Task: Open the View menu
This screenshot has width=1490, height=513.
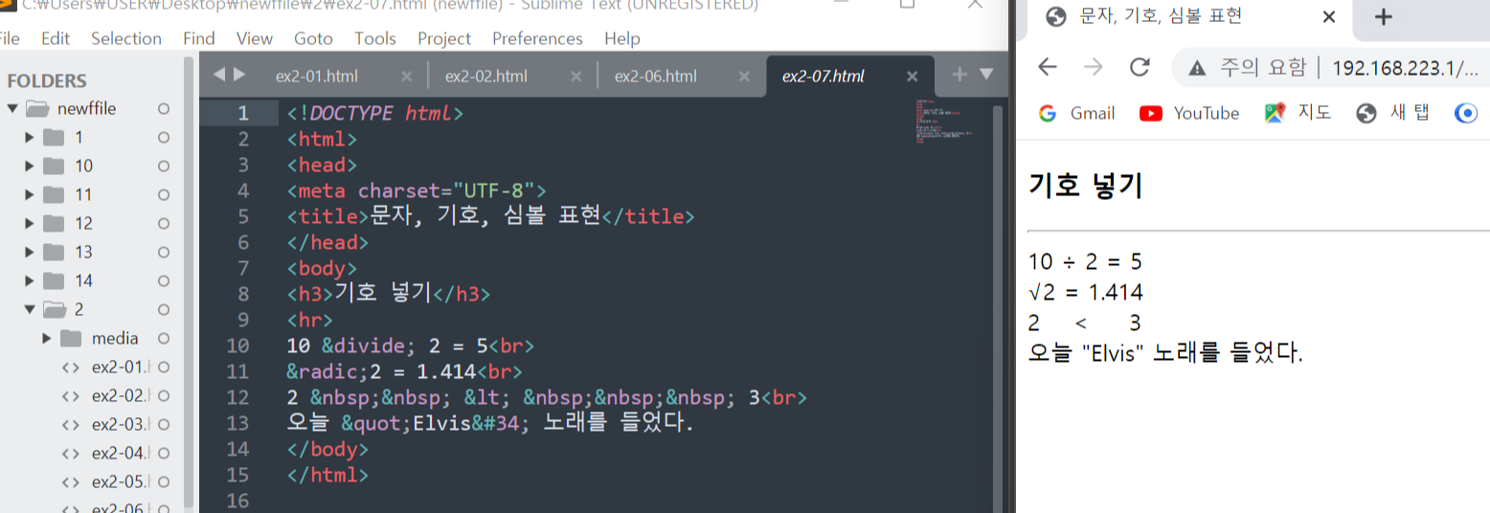Action: pyautogui.click(x=255, y=38)
